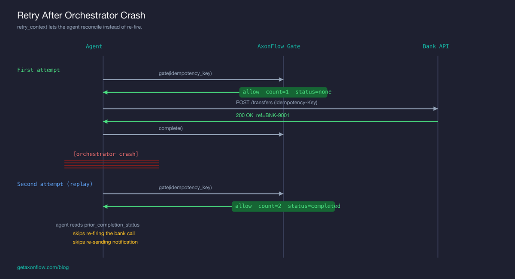The image size is (515, 279).
Task: Expand the 'Second attempt (replay)' section label
Action: 55,184
